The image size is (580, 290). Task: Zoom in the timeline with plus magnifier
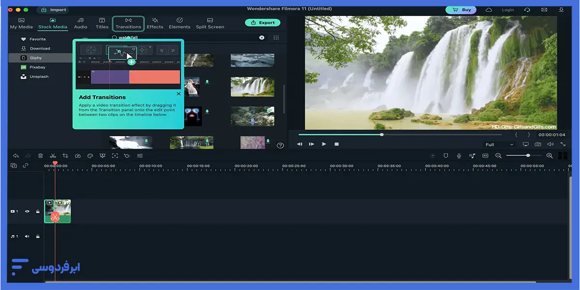coord(550,156)
